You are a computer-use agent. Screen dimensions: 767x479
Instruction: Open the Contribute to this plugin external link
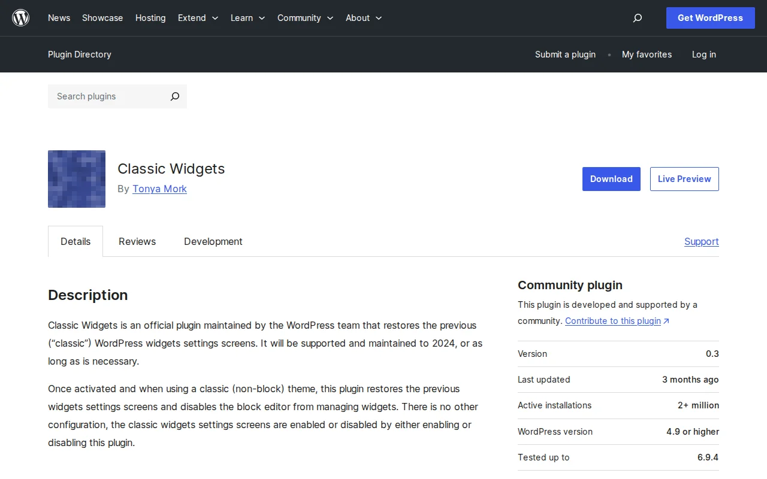coord(613,320)
